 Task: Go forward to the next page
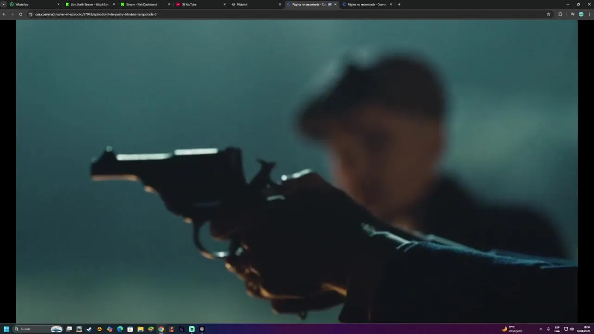click(x=12, y=14)
